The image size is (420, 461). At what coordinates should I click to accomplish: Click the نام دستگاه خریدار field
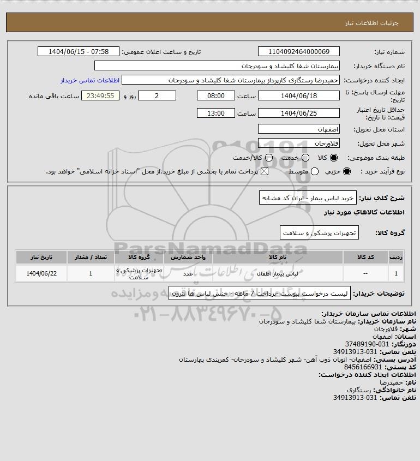pos(217,66)
